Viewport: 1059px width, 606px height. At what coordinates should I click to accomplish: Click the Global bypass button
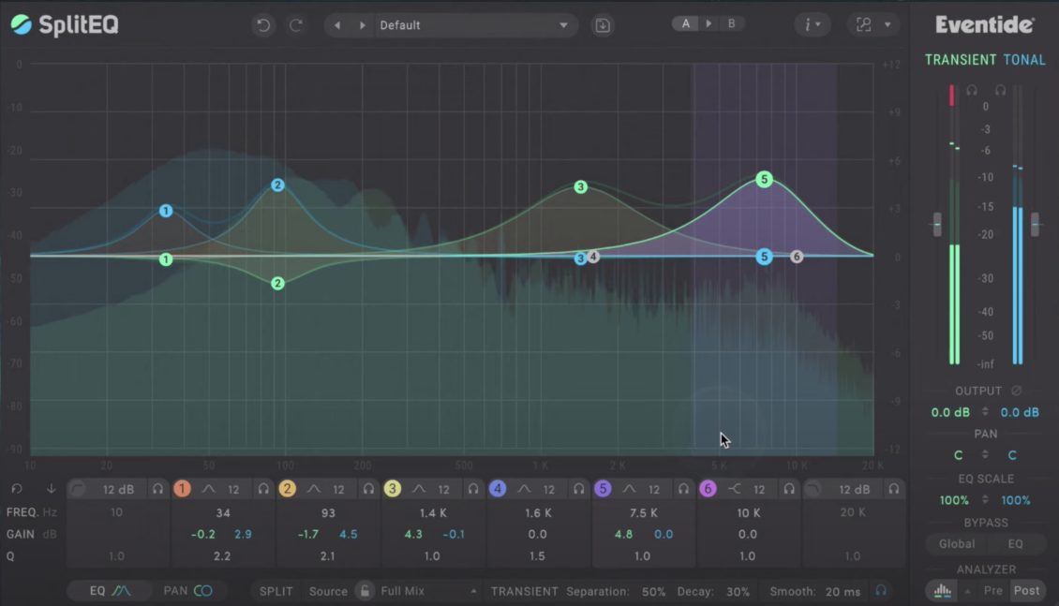pyautogui.click(x=956, y=544)
